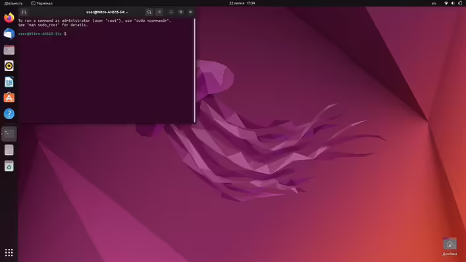Launch Thunderbird mail from dock

[x=9, y=34]
